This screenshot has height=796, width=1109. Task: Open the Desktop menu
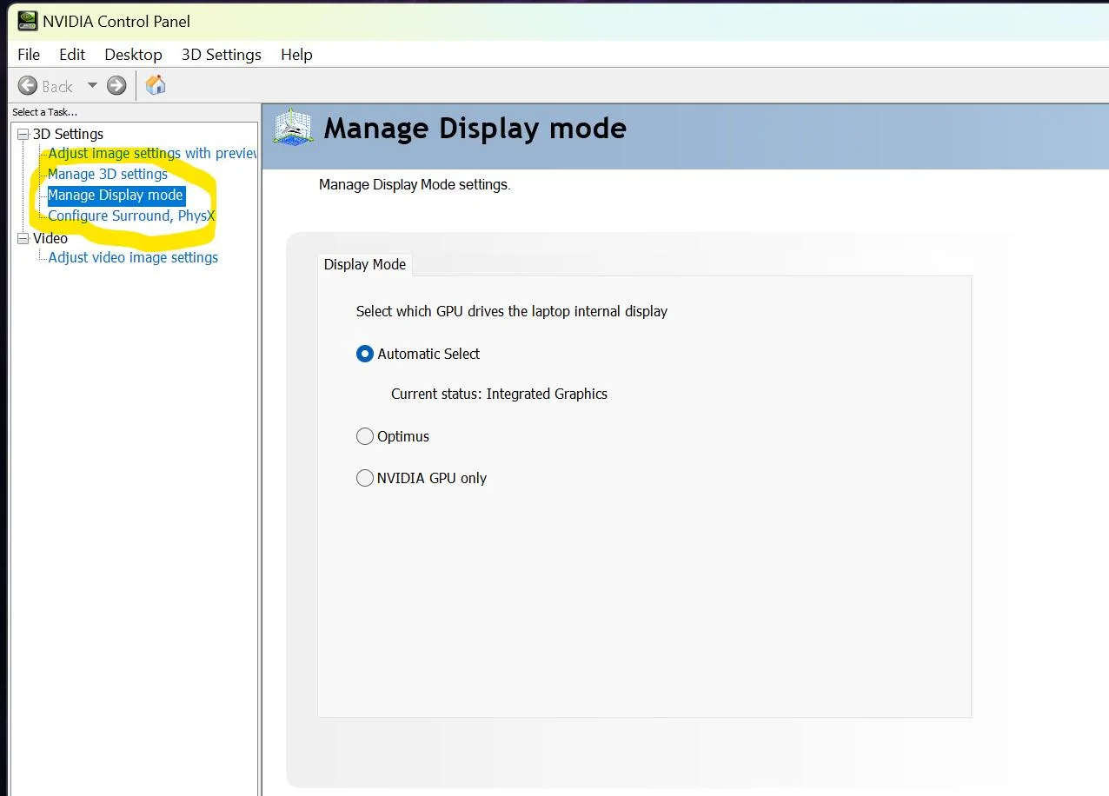coord(133,55)
